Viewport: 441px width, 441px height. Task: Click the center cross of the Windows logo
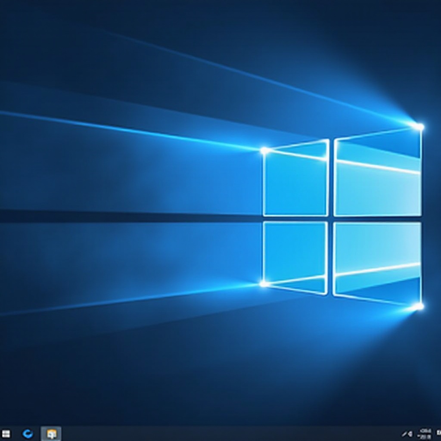(331, 219)
